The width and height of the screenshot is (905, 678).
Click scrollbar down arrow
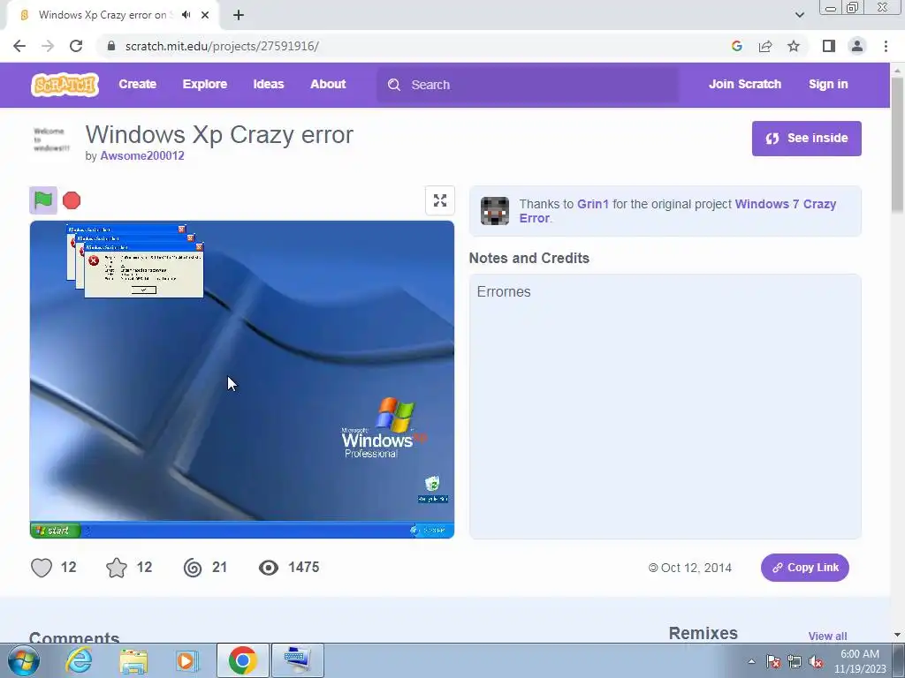pyautogui.click(x=897, y=635)
